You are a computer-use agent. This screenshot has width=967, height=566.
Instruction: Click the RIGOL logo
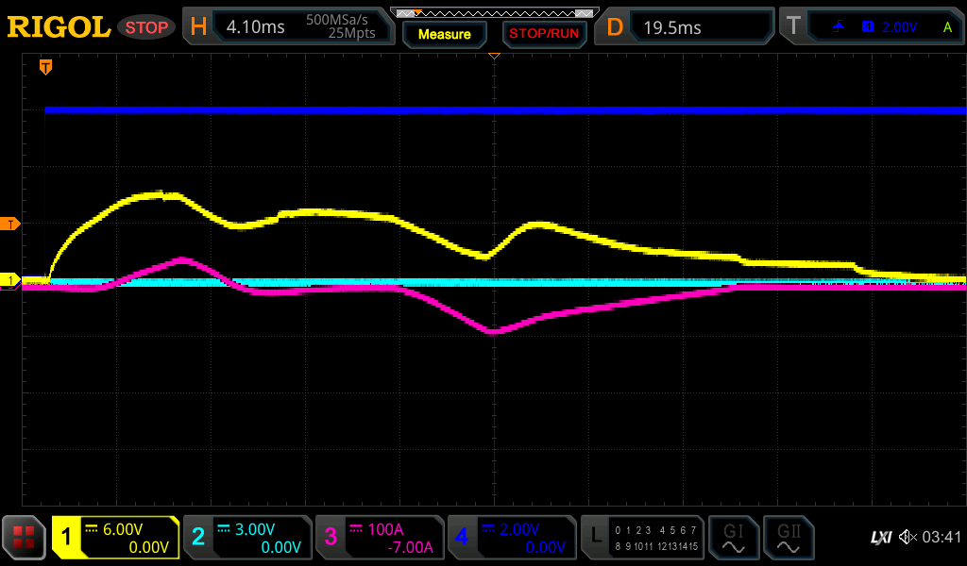coord(59,26)
